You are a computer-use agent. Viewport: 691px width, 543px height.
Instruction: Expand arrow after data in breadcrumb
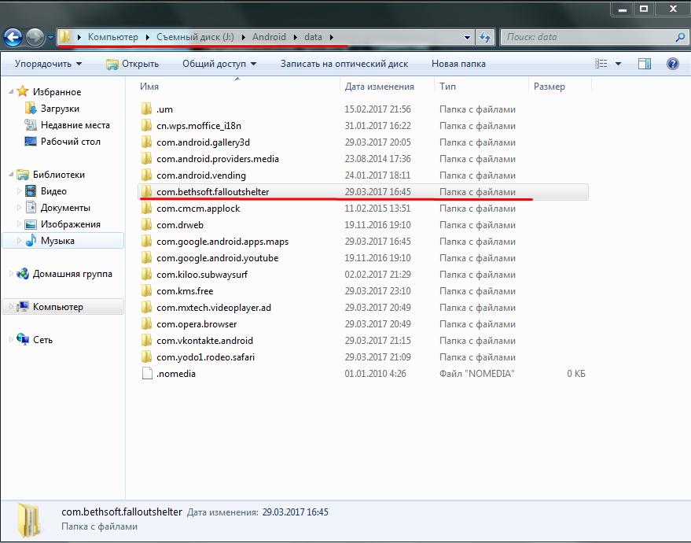point(332,37)
